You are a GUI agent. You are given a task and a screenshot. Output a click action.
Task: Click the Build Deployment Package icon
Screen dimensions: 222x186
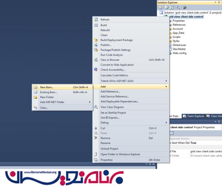tap(96, 40)
